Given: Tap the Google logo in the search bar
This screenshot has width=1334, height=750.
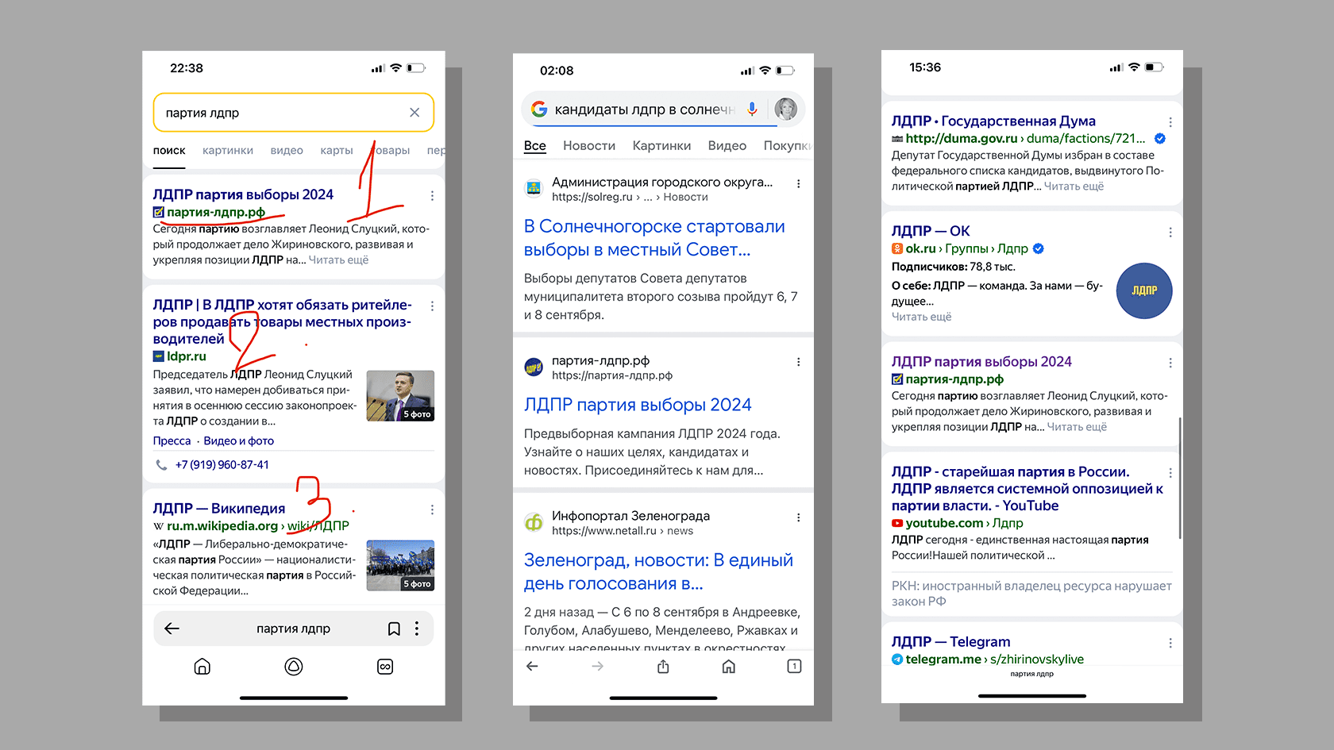Looking at the screenshot, I should 539,110.
